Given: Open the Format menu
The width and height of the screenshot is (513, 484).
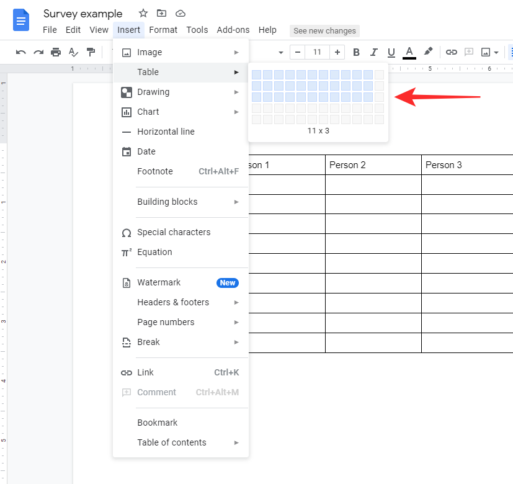Looking at the screenshot, I should click(163, 30).
